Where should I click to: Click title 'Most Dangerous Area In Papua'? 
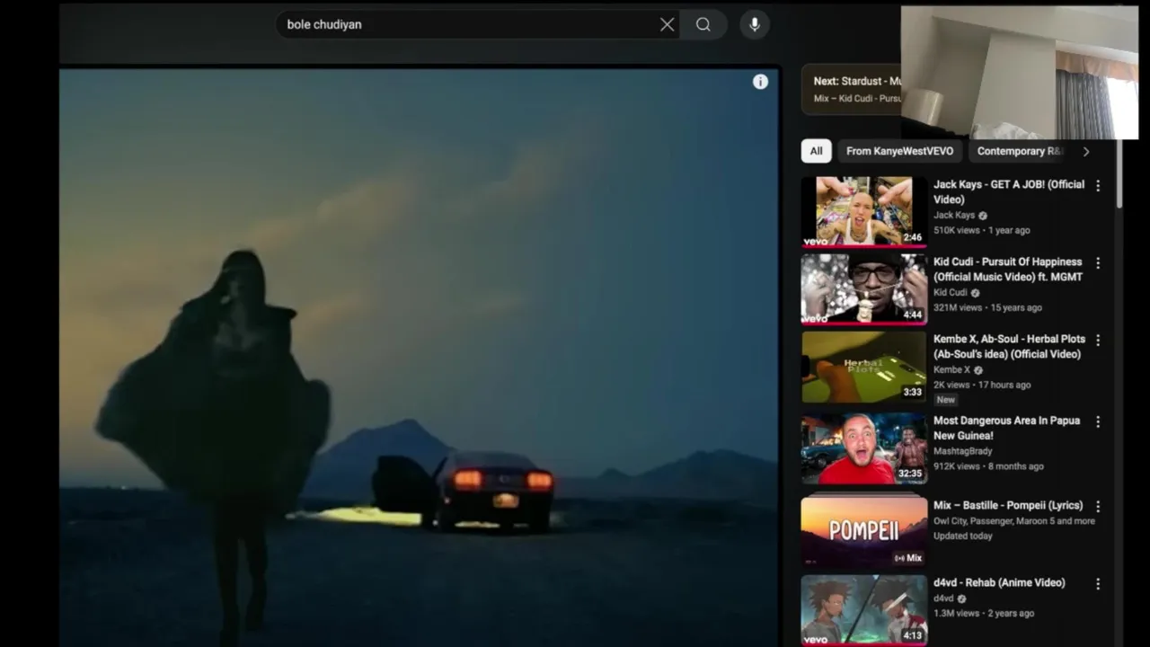1006,428
